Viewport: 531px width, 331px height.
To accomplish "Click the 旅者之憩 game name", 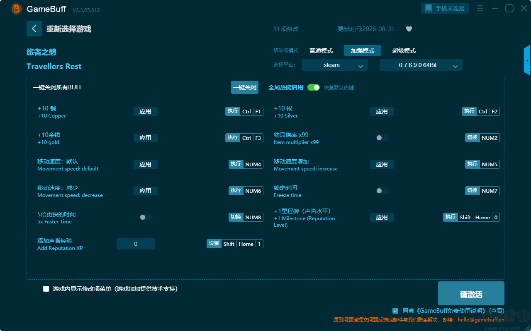I will [41, 52].
